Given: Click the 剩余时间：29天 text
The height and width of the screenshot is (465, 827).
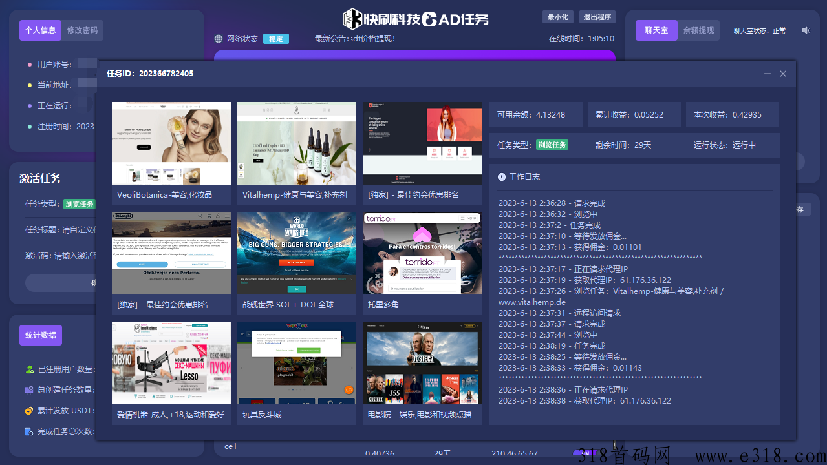Looking at the screenshot, I should pos(623,145).
